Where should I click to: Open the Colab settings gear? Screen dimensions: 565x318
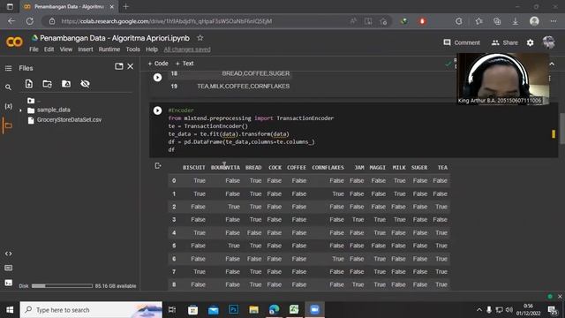tap(530, 42)
